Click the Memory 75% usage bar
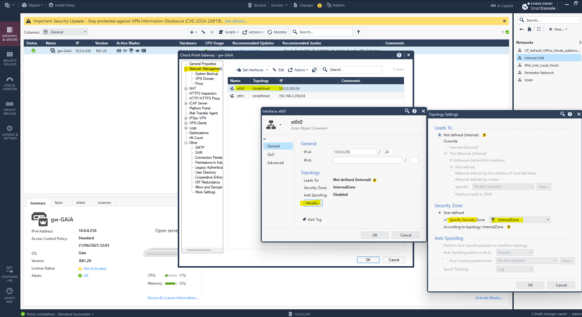The width and height of the screenshot is (582, 317). click(x=171, y=284)
